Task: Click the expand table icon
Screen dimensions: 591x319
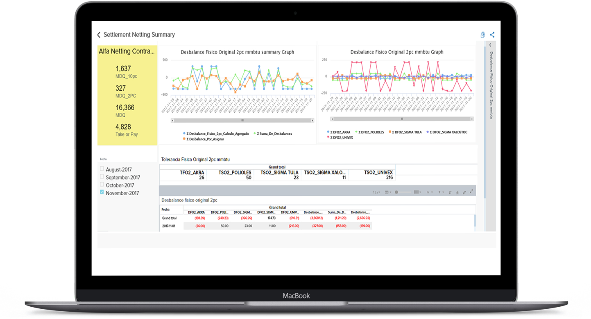Action: pyautogui.click(x=471, y=191)
